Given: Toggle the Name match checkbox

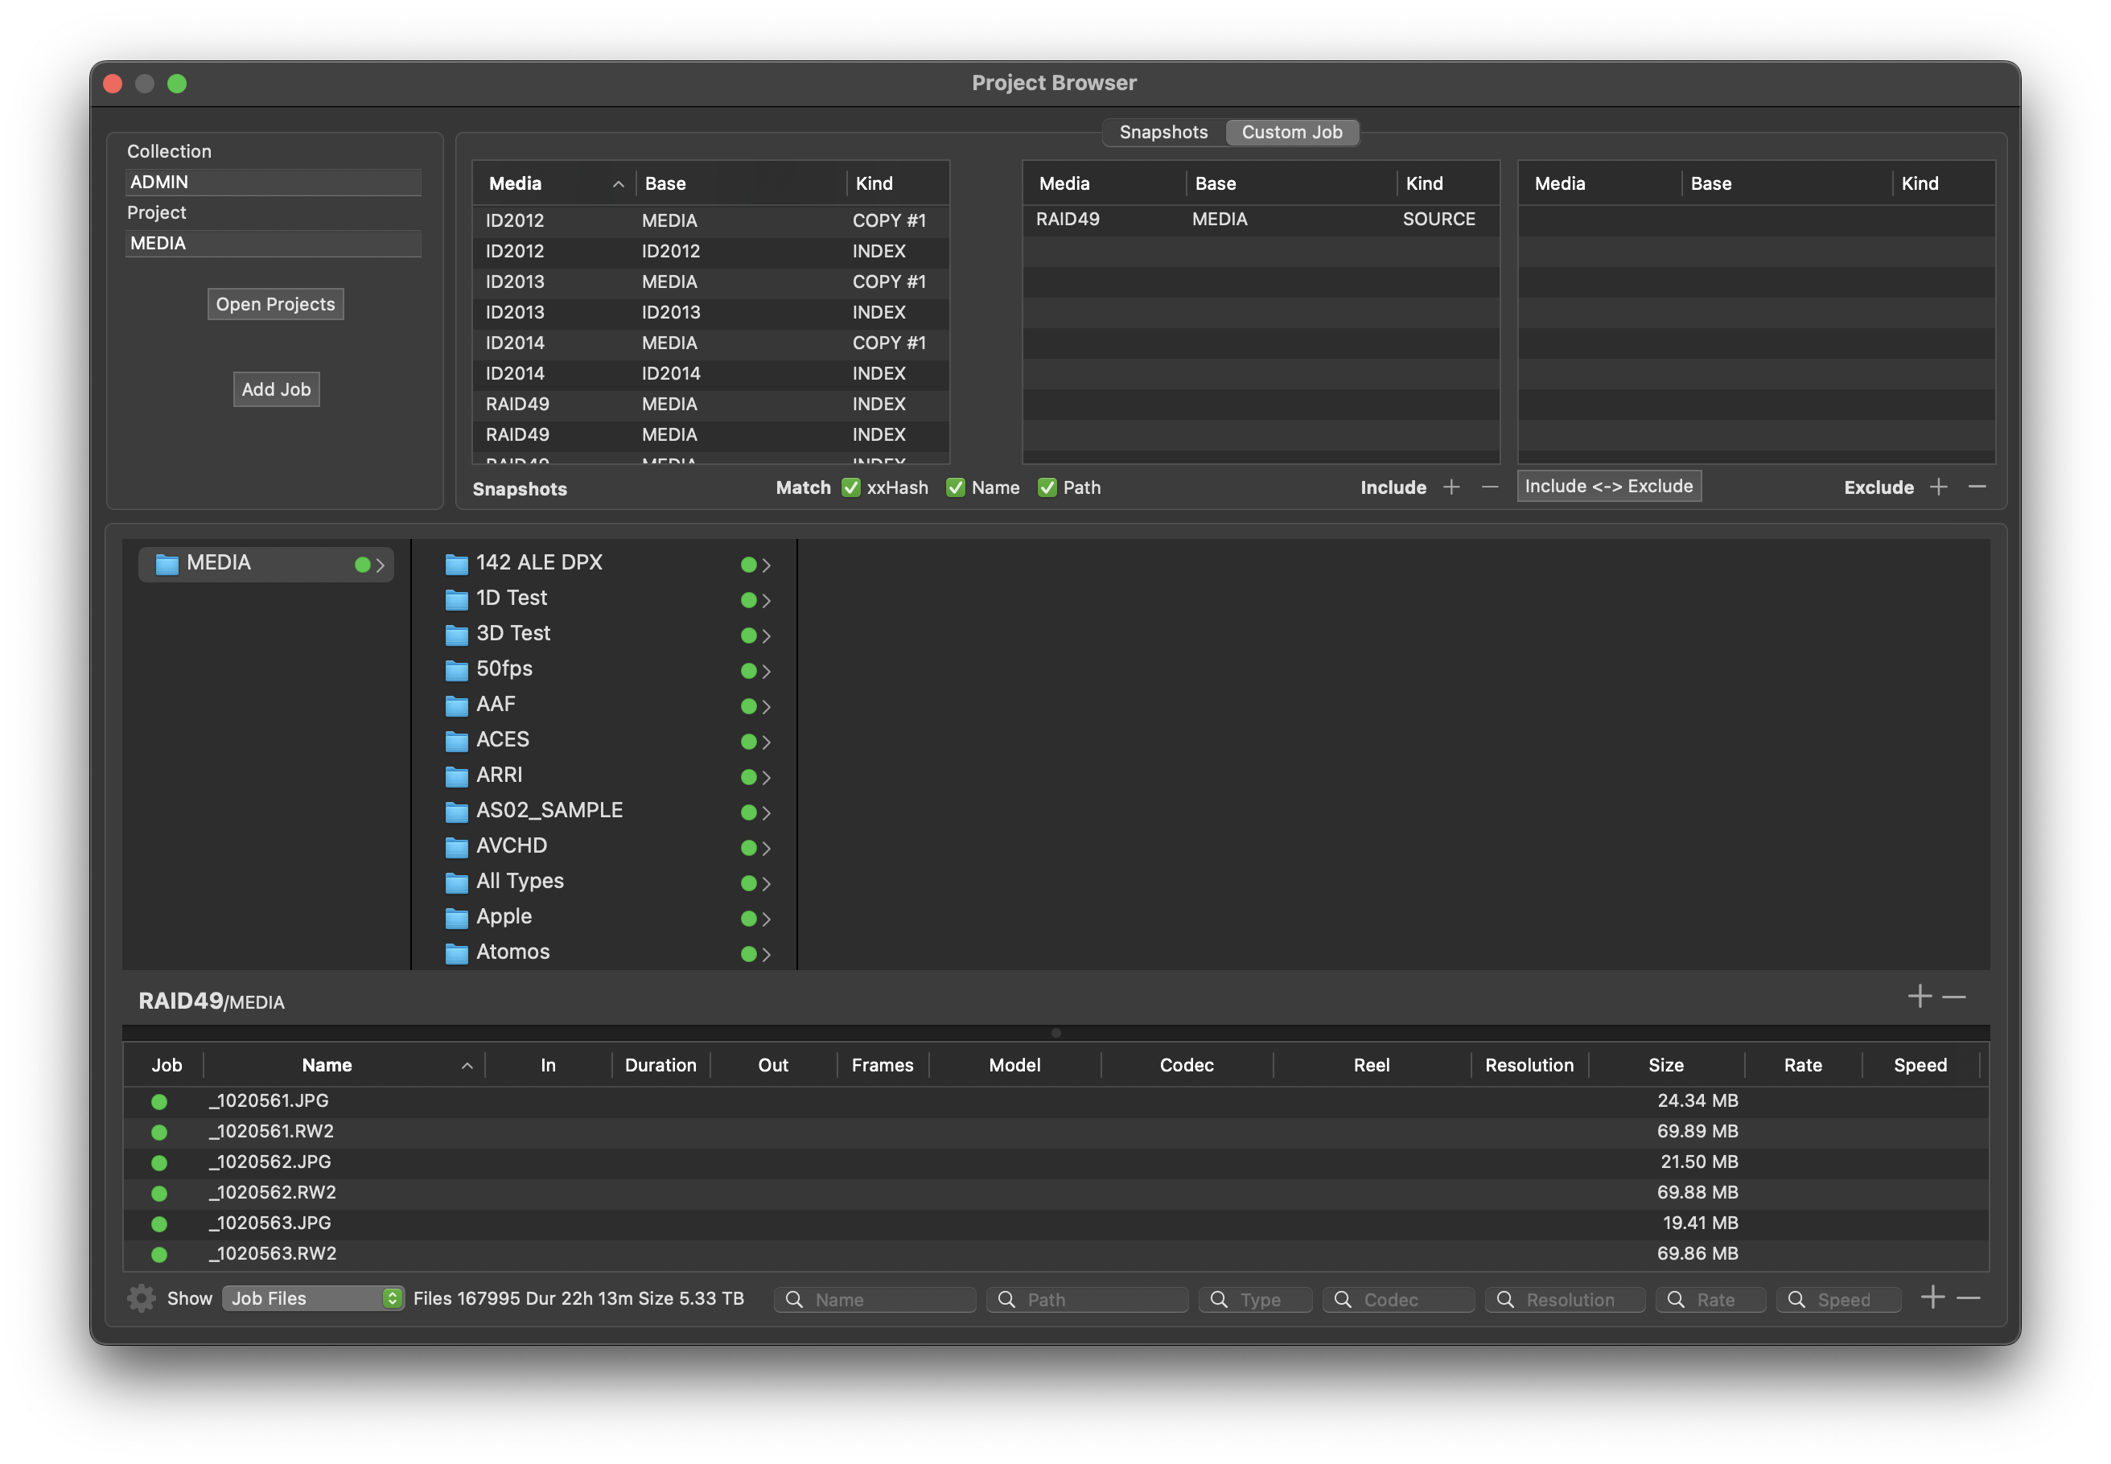Looking at the screenshot, I should (956, 487).
